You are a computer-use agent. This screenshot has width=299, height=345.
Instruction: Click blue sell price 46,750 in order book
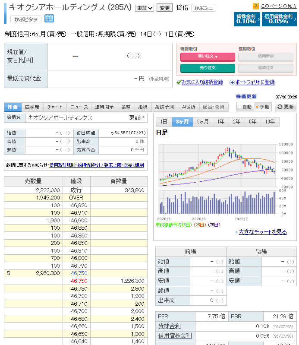(x=79, y=273)
